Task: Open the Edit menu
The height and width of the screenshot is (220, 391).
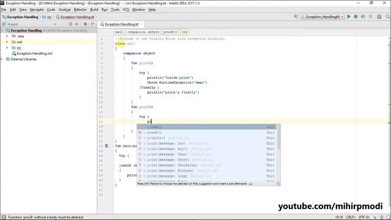Action: point(13,10)
